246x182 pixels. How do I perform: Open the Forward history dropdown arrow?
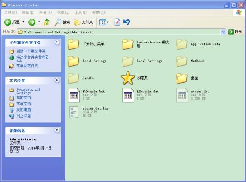(x=39, y=22)
